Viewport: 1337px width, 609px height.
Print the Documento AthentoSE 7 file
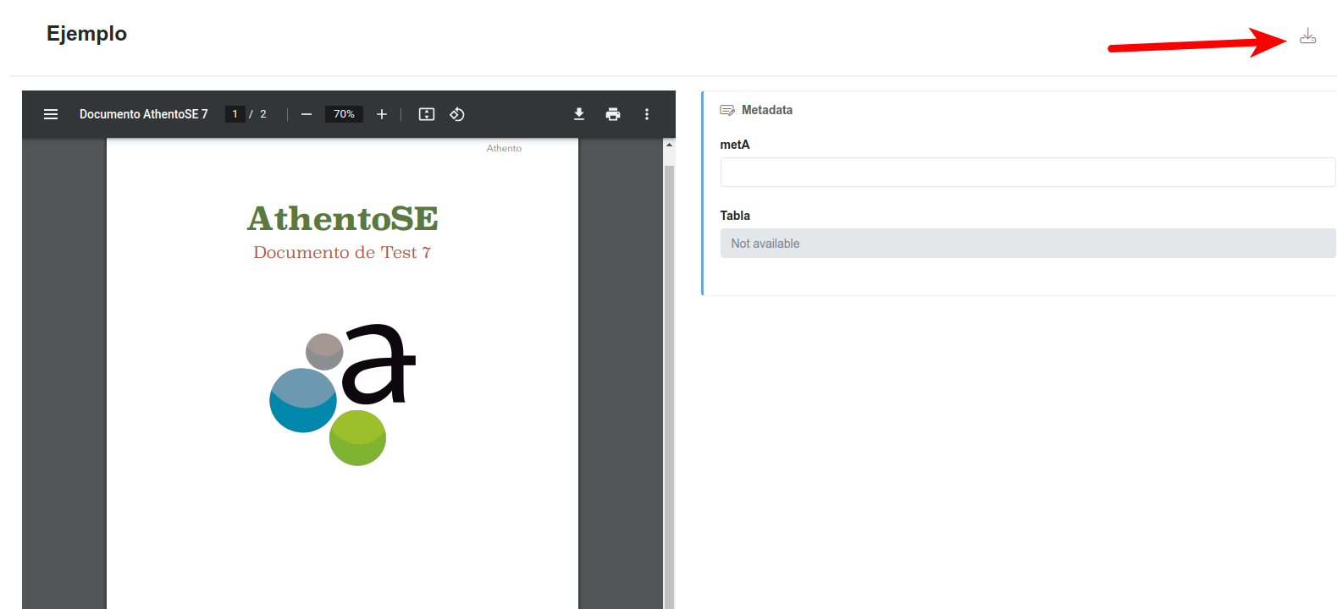coord(613,114)
